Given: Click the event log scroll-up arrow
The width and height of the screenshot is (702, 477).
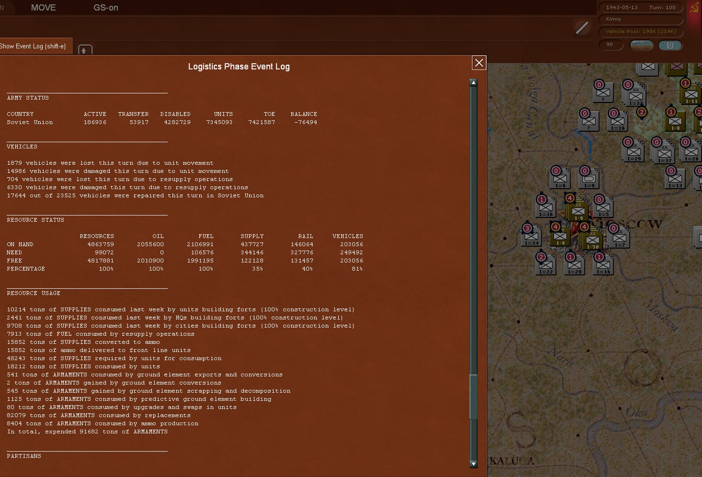Looking at the screenshot, I should coord(473,82).
